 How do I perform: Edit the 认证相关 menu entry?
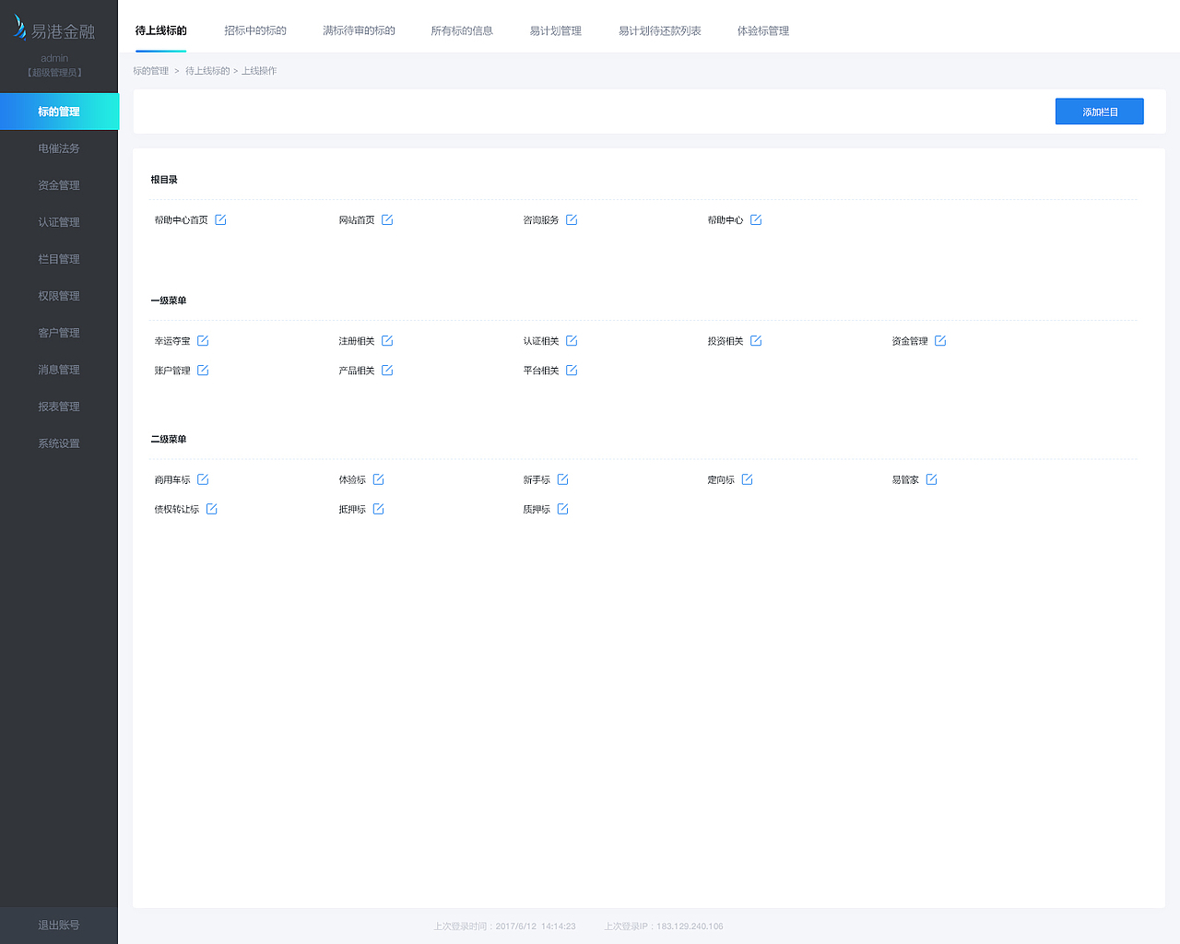572,341
